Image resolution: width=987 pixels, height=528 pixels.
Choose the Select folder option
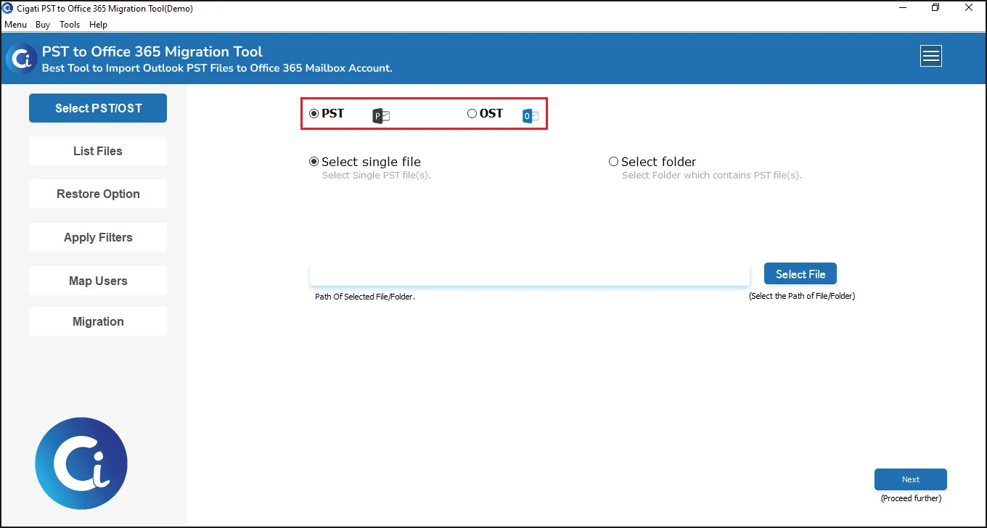click(x=614, y=162)
